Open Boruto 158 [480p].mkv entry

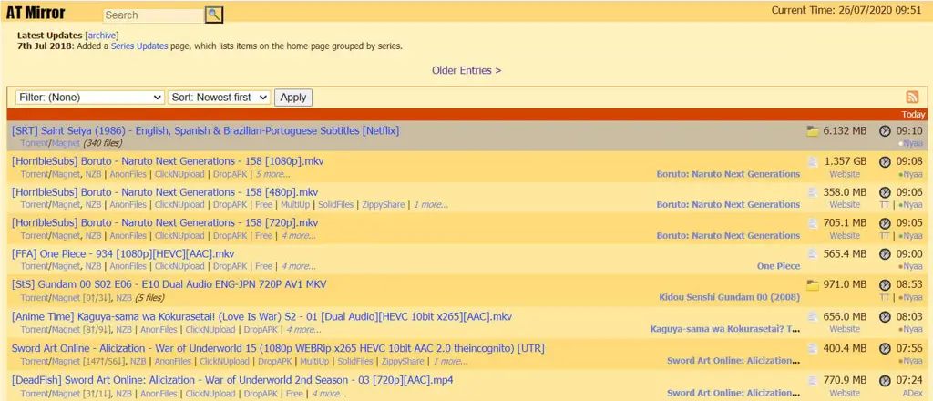pyautogui.click(x=165, y=192)
